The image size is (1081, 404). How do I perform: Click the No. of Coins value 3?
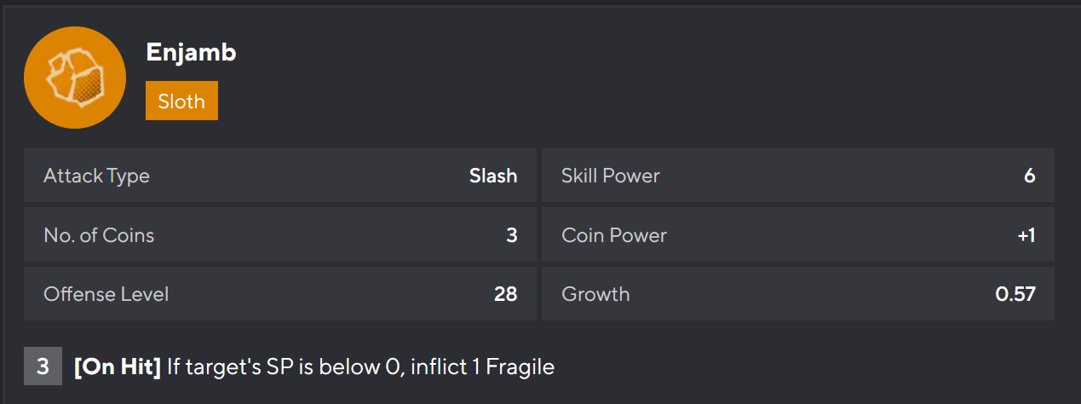click(511, 235)
